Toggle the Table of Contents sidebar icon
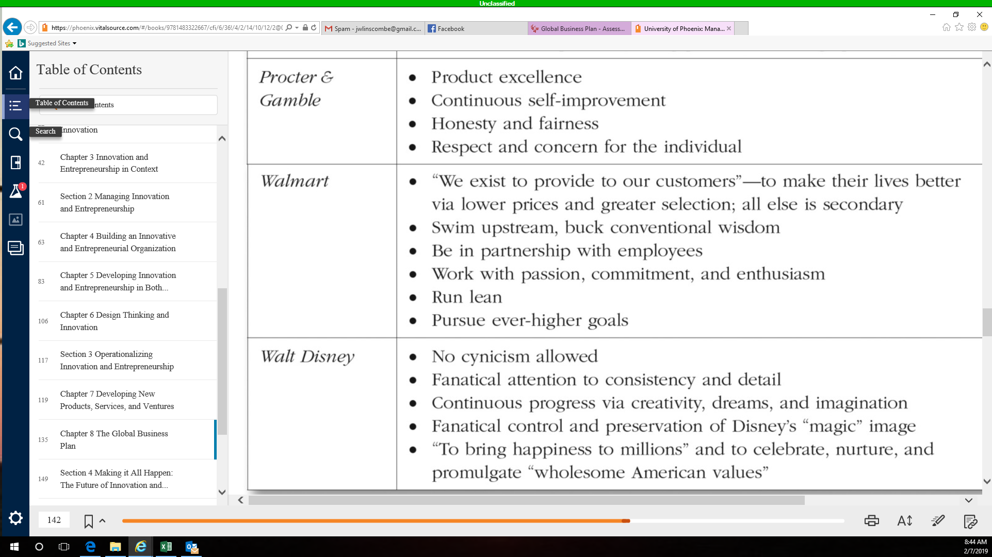The height and width of the screenshot is (557, 992). pos(15,106)
